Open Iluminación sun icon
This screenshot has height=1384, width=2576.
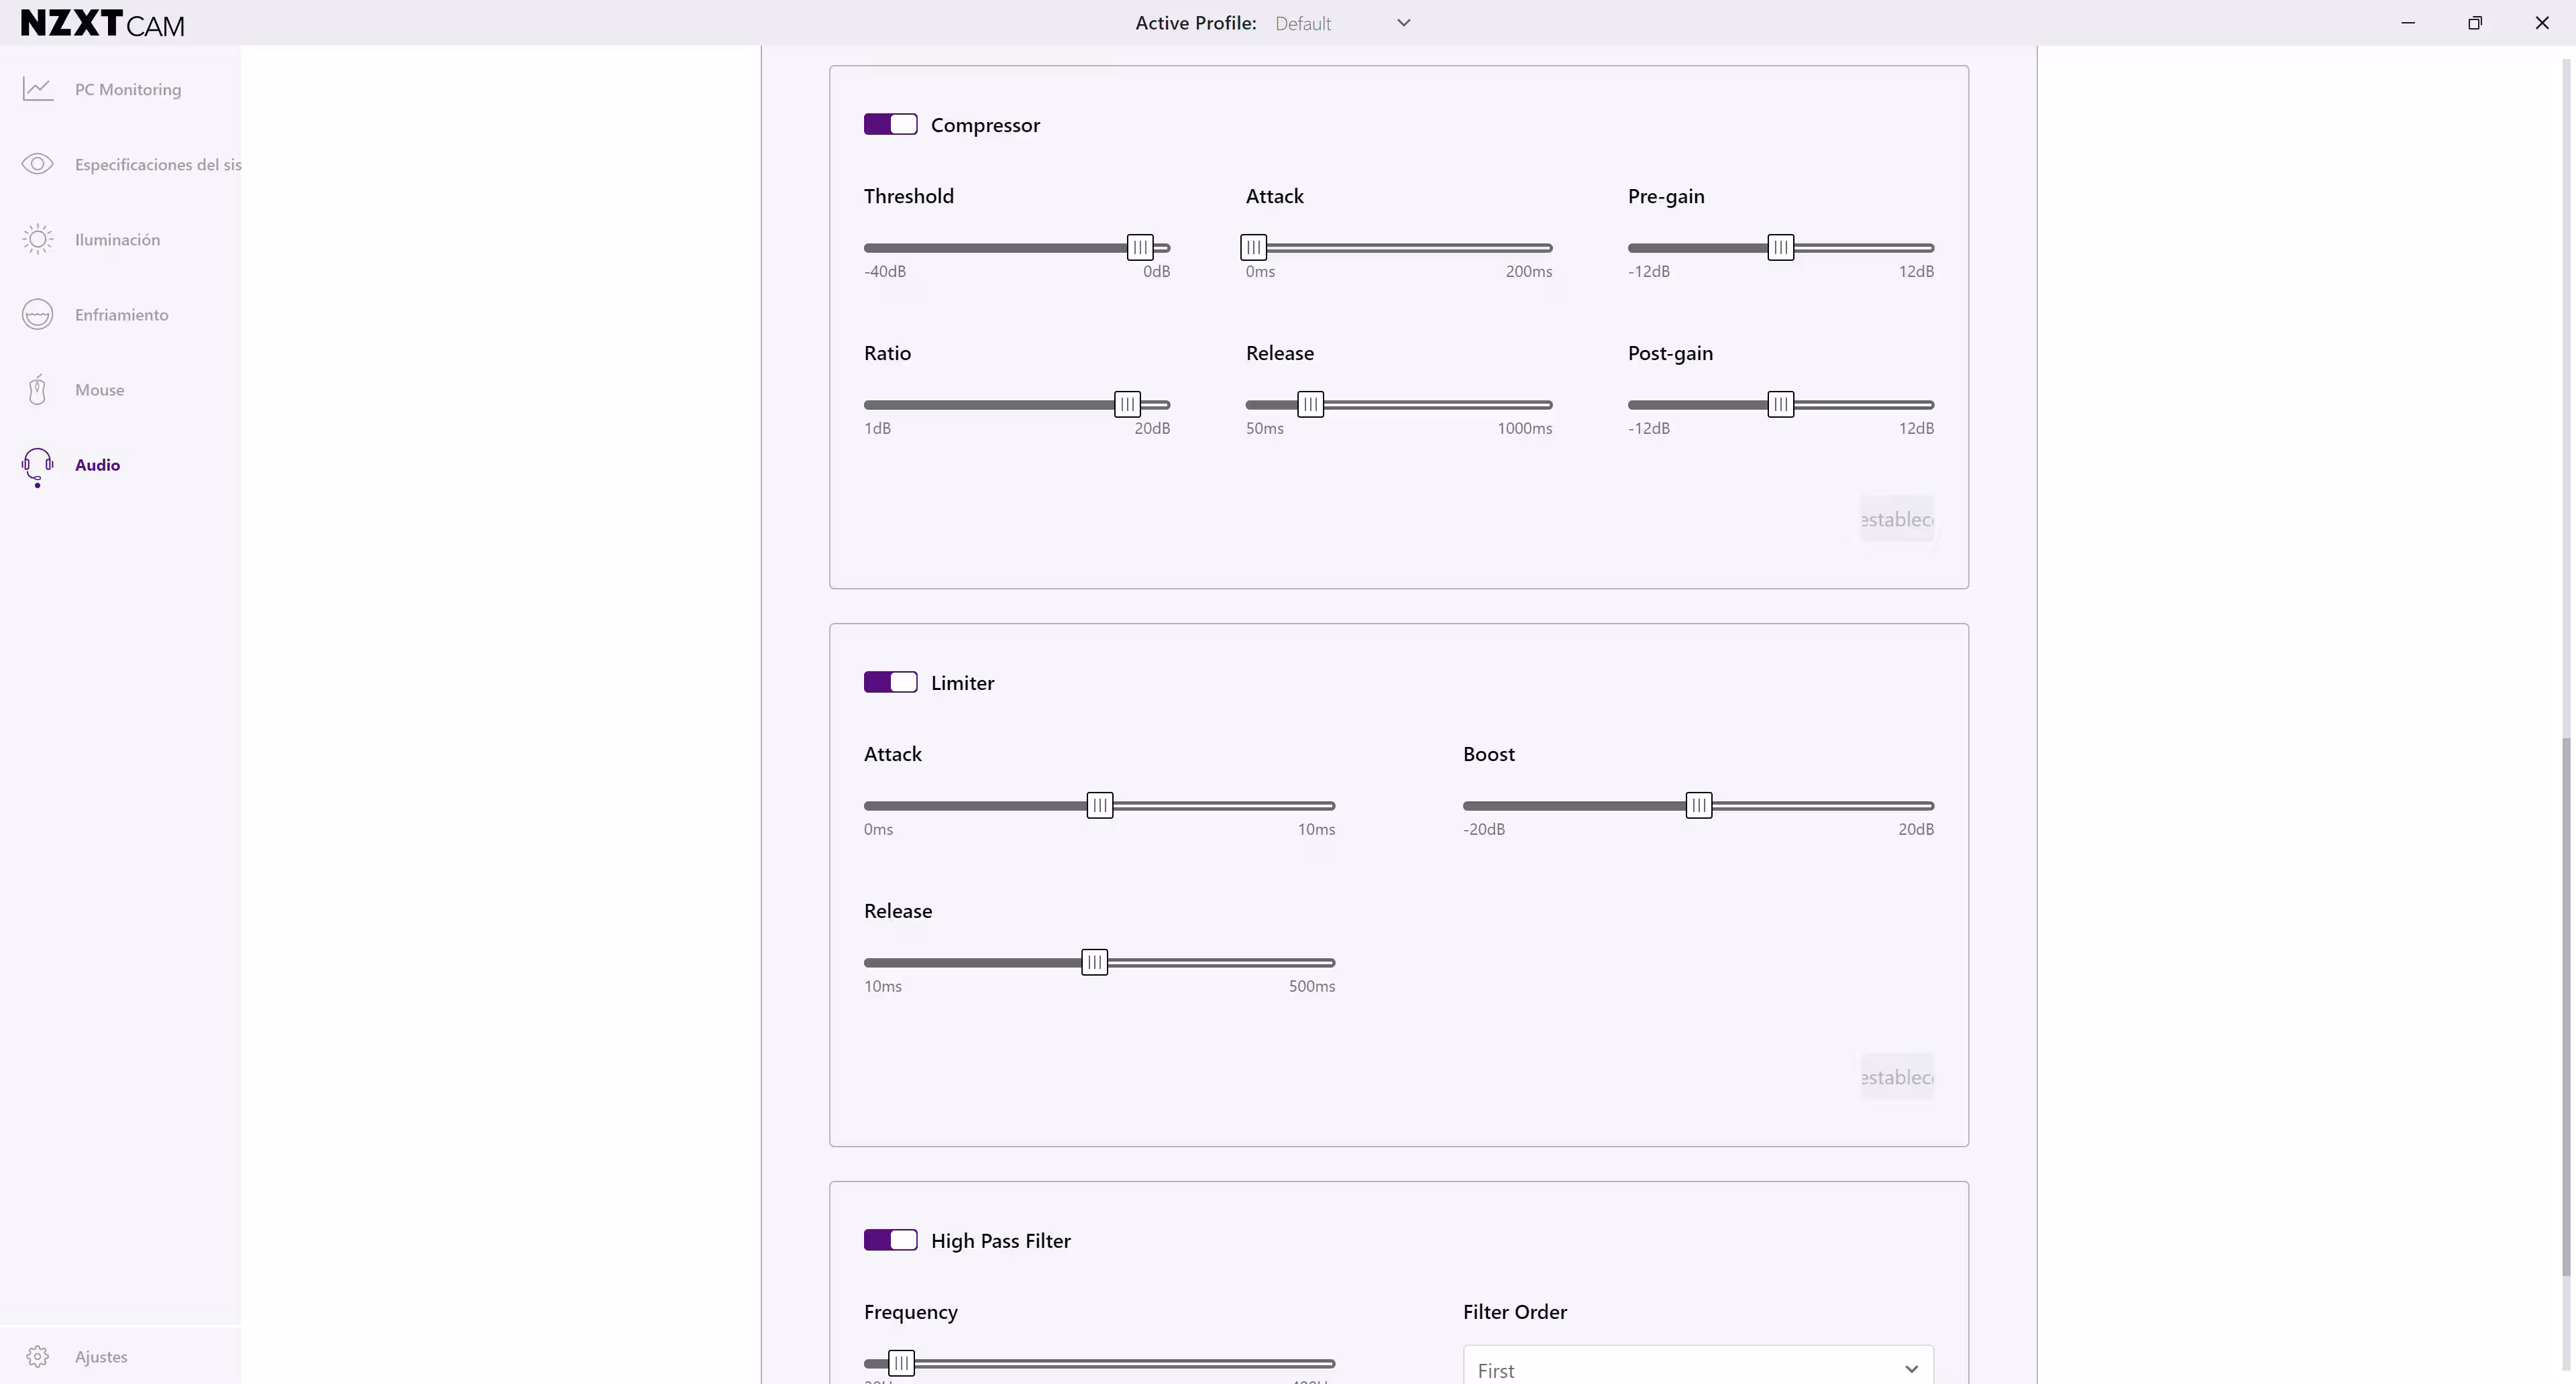click(38, 240)
